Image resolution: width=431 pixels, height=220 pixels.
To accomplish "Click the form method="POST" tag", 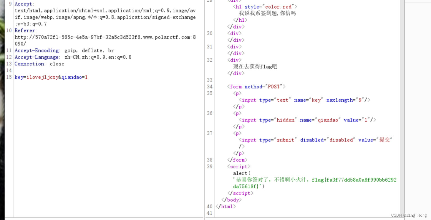I will tap(256, 87).
